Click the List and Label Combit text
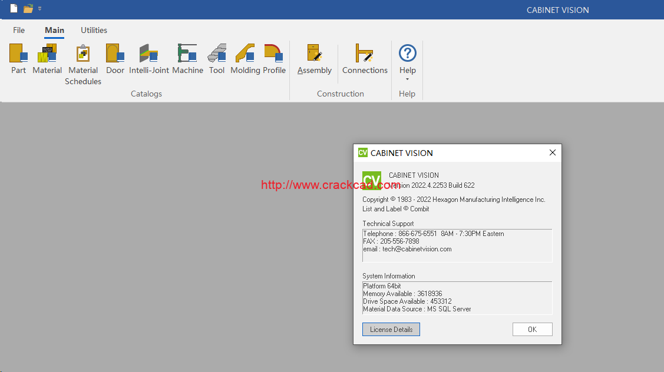 [x=395, y=208]
